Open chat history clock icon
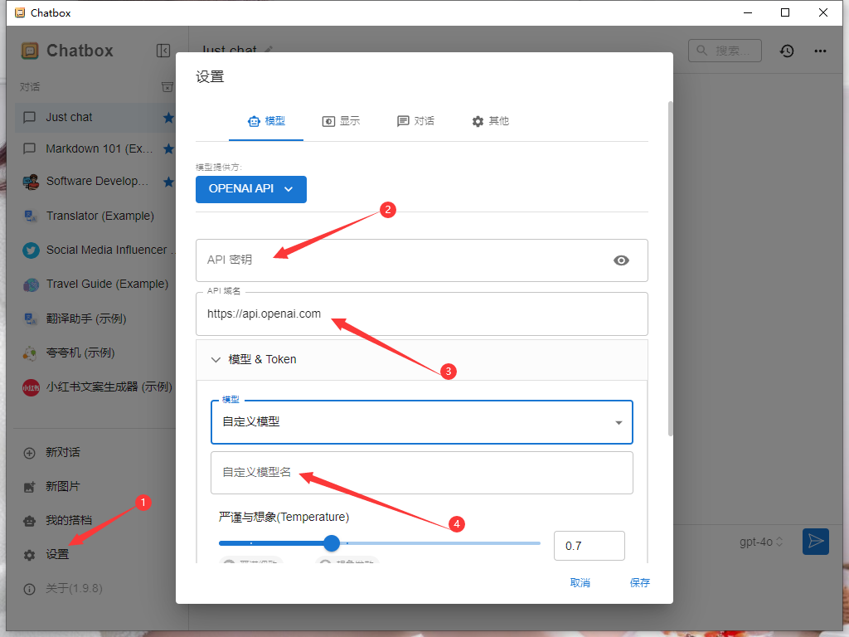The width and height of the screenshot is (849, 637). (787, 51)
